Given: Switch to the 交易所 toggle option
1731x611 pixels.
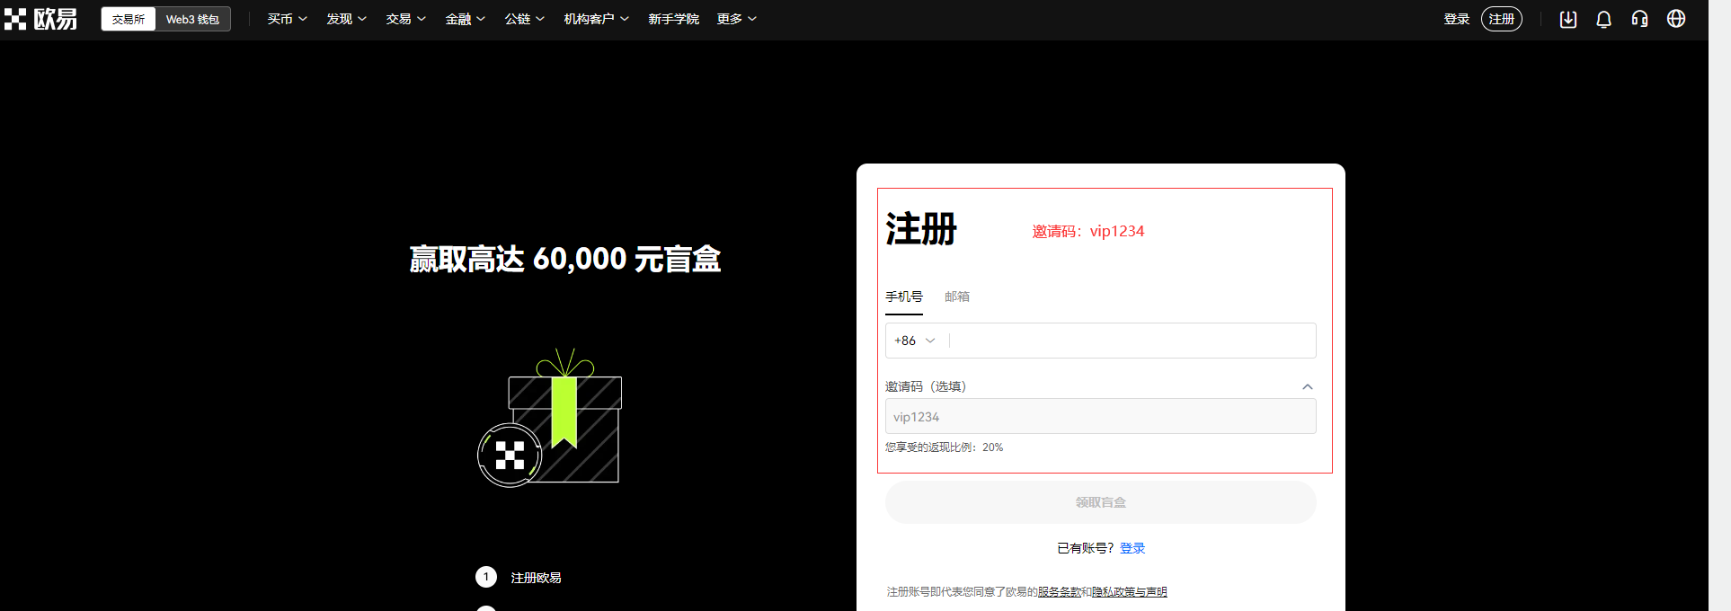Looking at the screenshot, I should [129, 19].
